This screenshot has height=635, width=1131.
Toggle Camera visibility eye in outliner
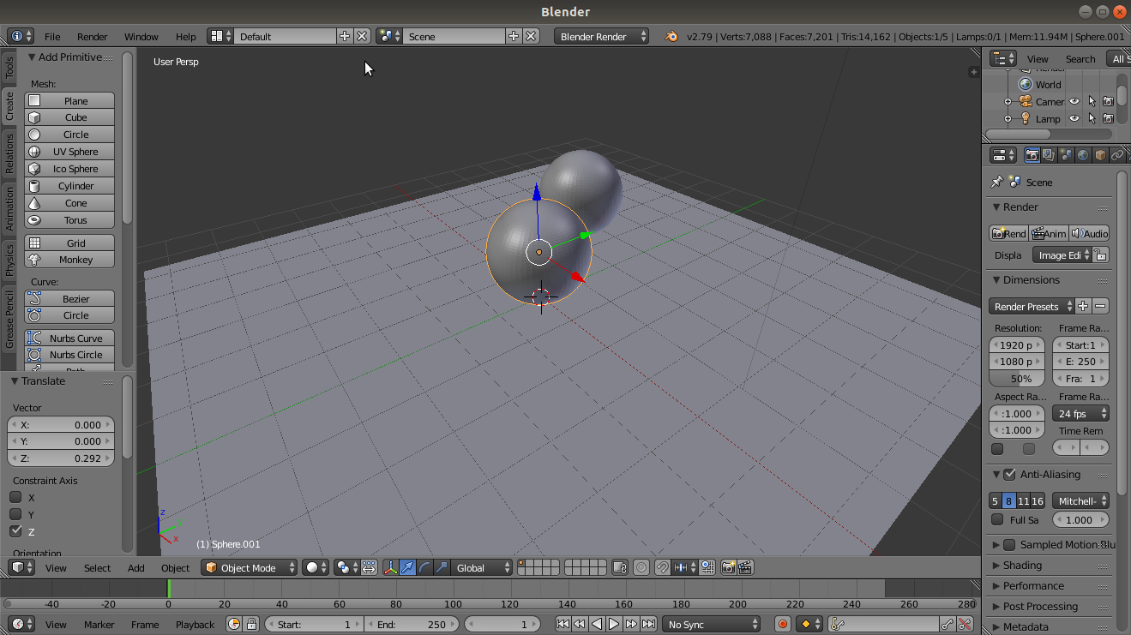(1074, 101)
